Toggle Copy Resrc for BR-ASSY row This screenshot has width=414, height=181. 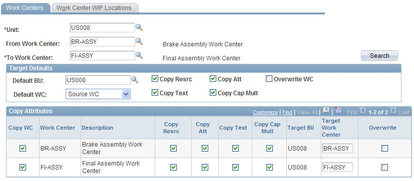coord(173,149)
